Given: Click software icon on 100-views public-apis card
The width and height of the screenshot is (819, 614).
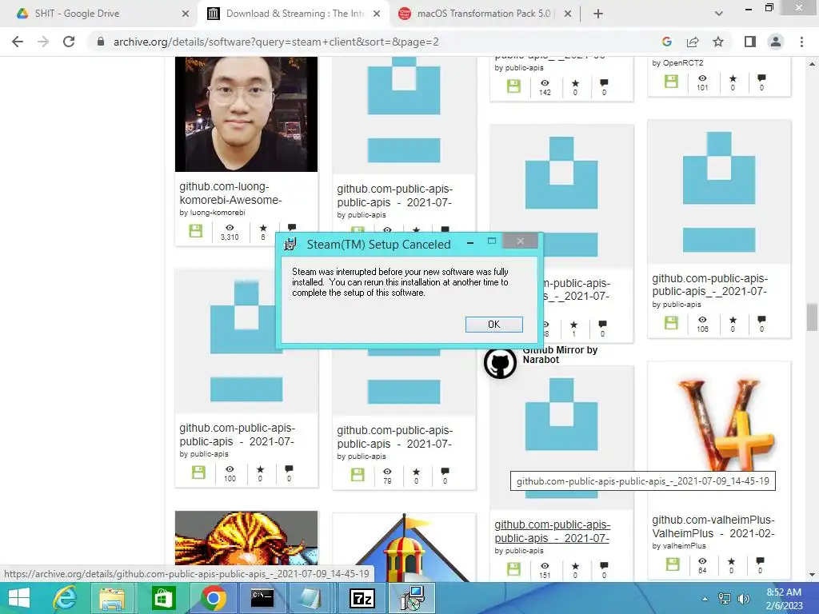Looking at the screenshot, I should [x=198, y=472].
